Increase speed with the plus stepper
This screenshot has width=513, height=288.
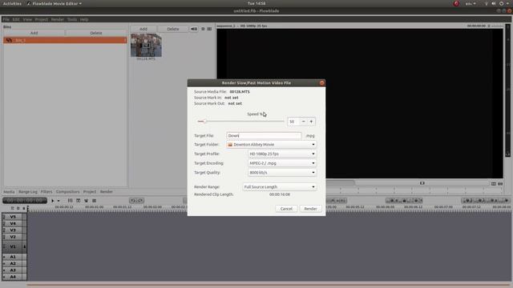click(311, 122)
